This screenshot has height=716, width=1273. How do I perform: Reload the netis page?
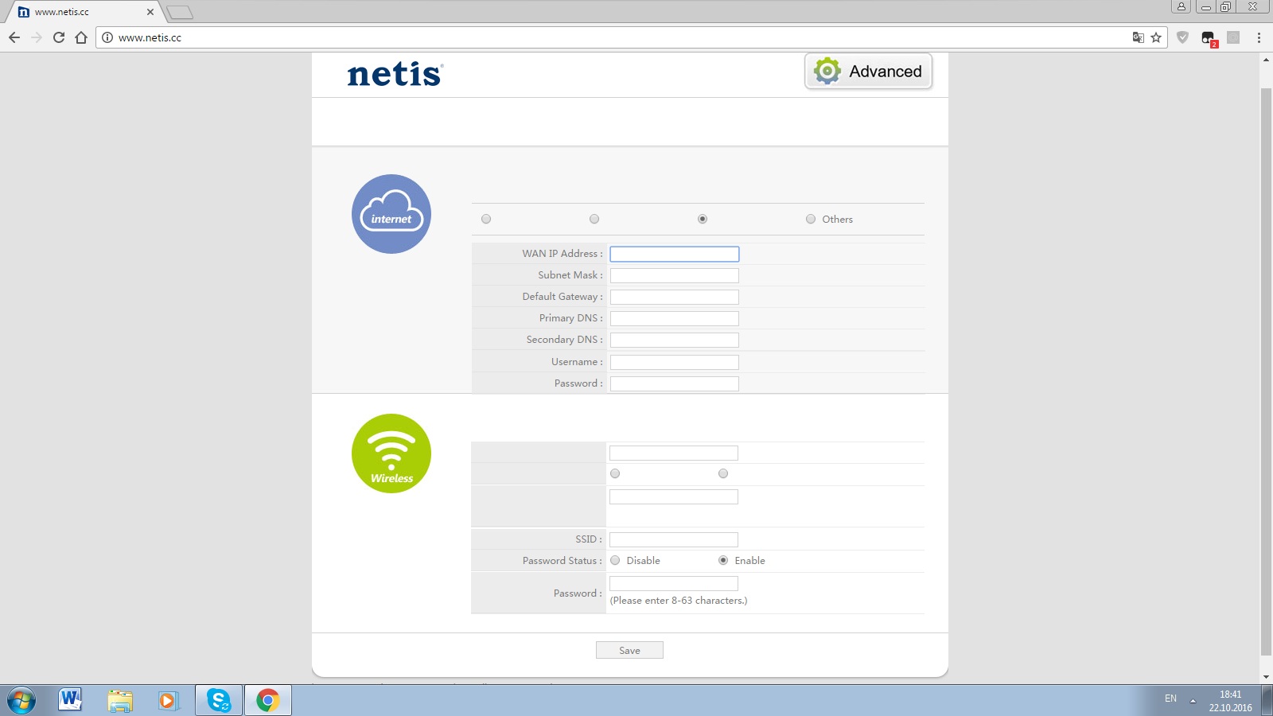tap(58, 37)
